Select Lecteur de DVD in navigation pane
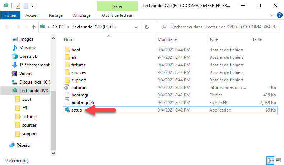The image size is (284, 165). pos(25,91)
